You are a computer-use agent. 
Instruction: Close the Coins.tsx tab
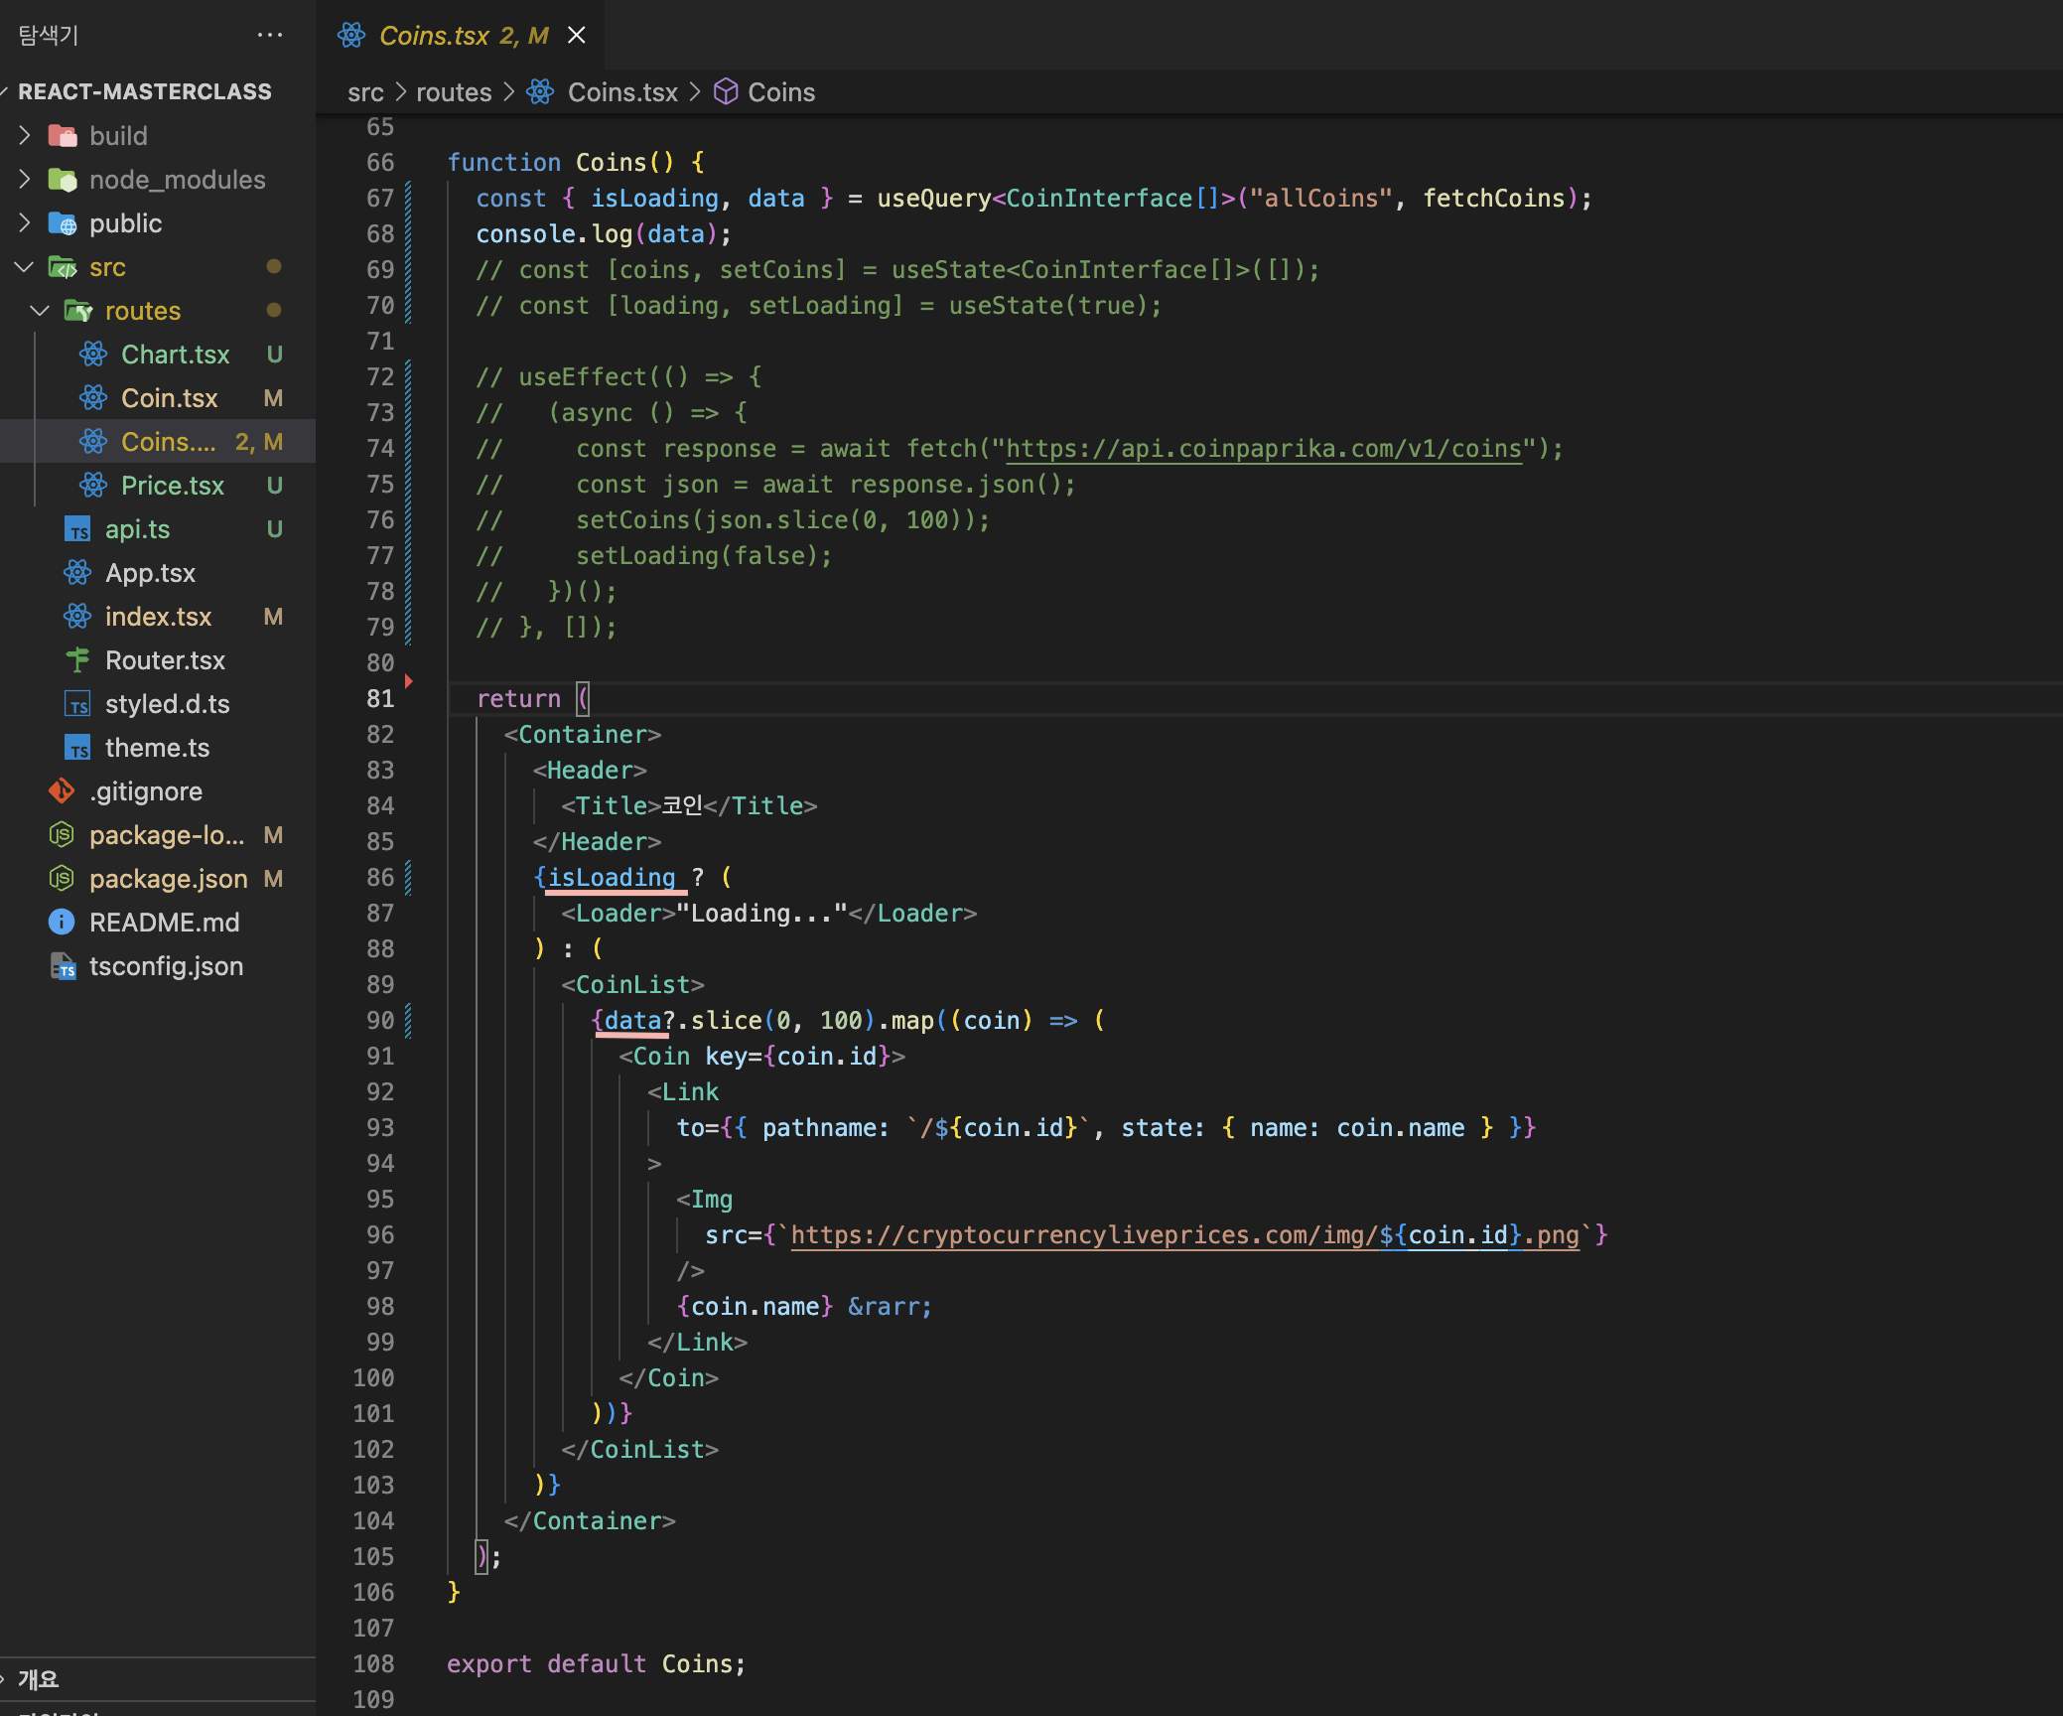[x=576, y=36]
